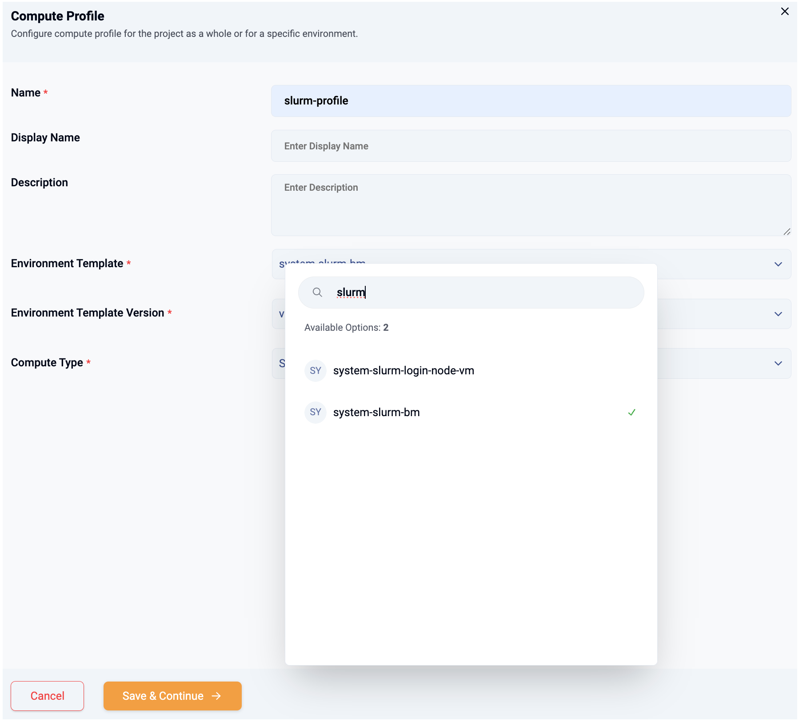Click the Enter Display Name field
Image resolution: width=799 pixels, height=722 pixels.
pyautogui.click(x=531, y=146)
